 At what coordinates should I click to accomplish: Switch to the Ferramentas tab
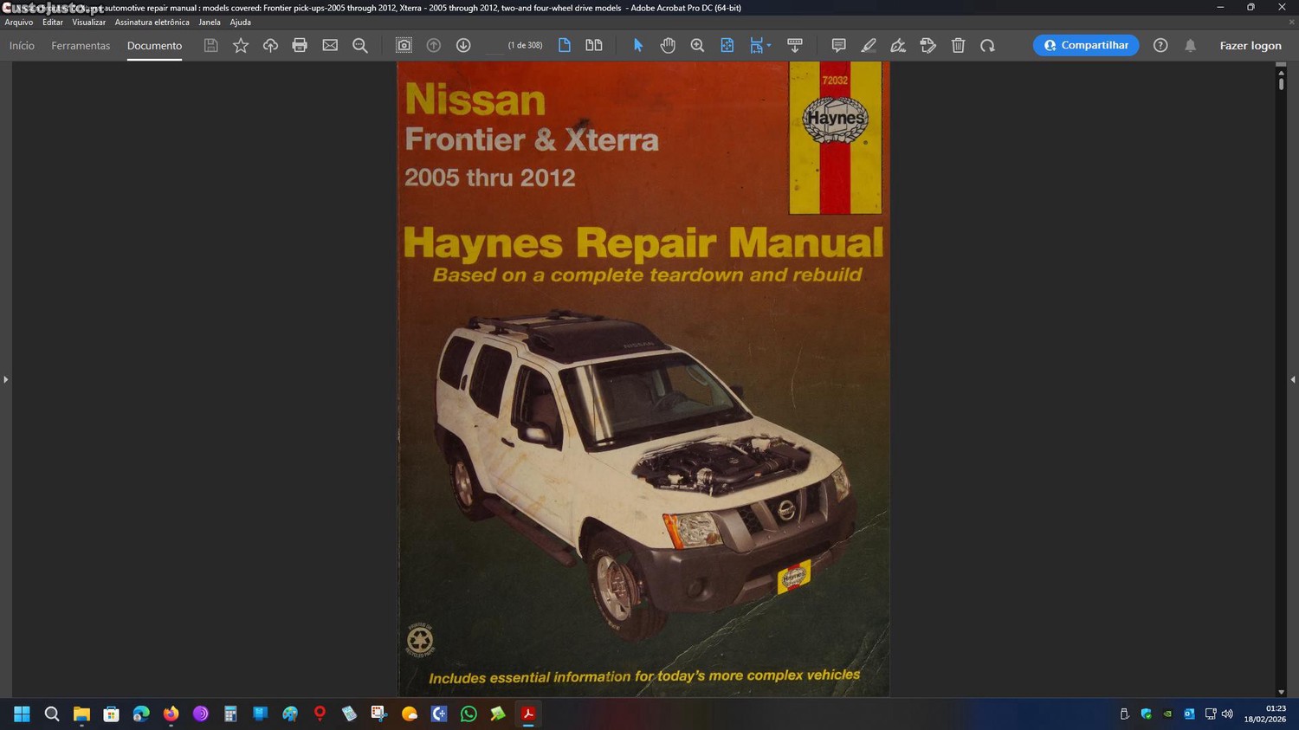coord(81,45)
